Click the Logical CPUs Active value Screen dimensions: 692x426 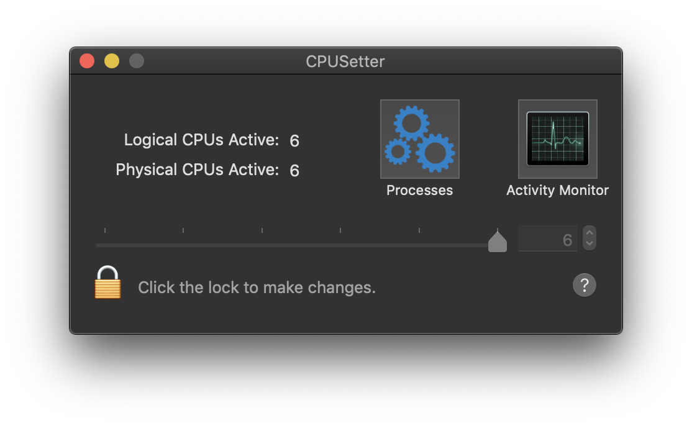coord(294,141)
